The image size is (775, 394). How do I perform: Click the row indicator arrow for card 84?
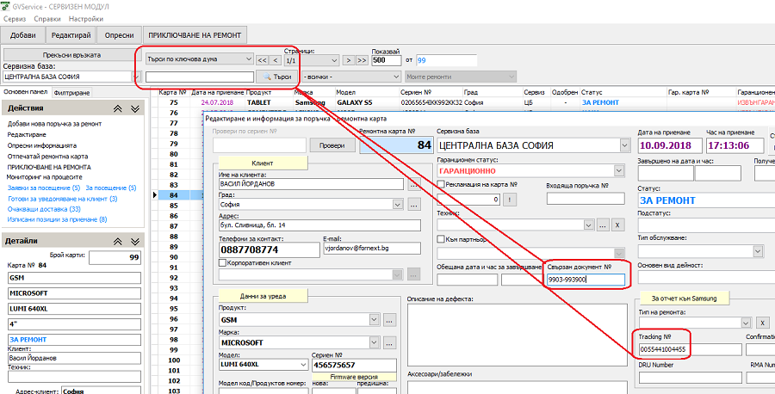tap(155, 195)
